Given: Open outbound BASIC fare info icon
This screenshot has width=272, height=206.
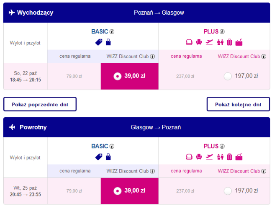Looking at the screenshot, I should coord(112,31).
